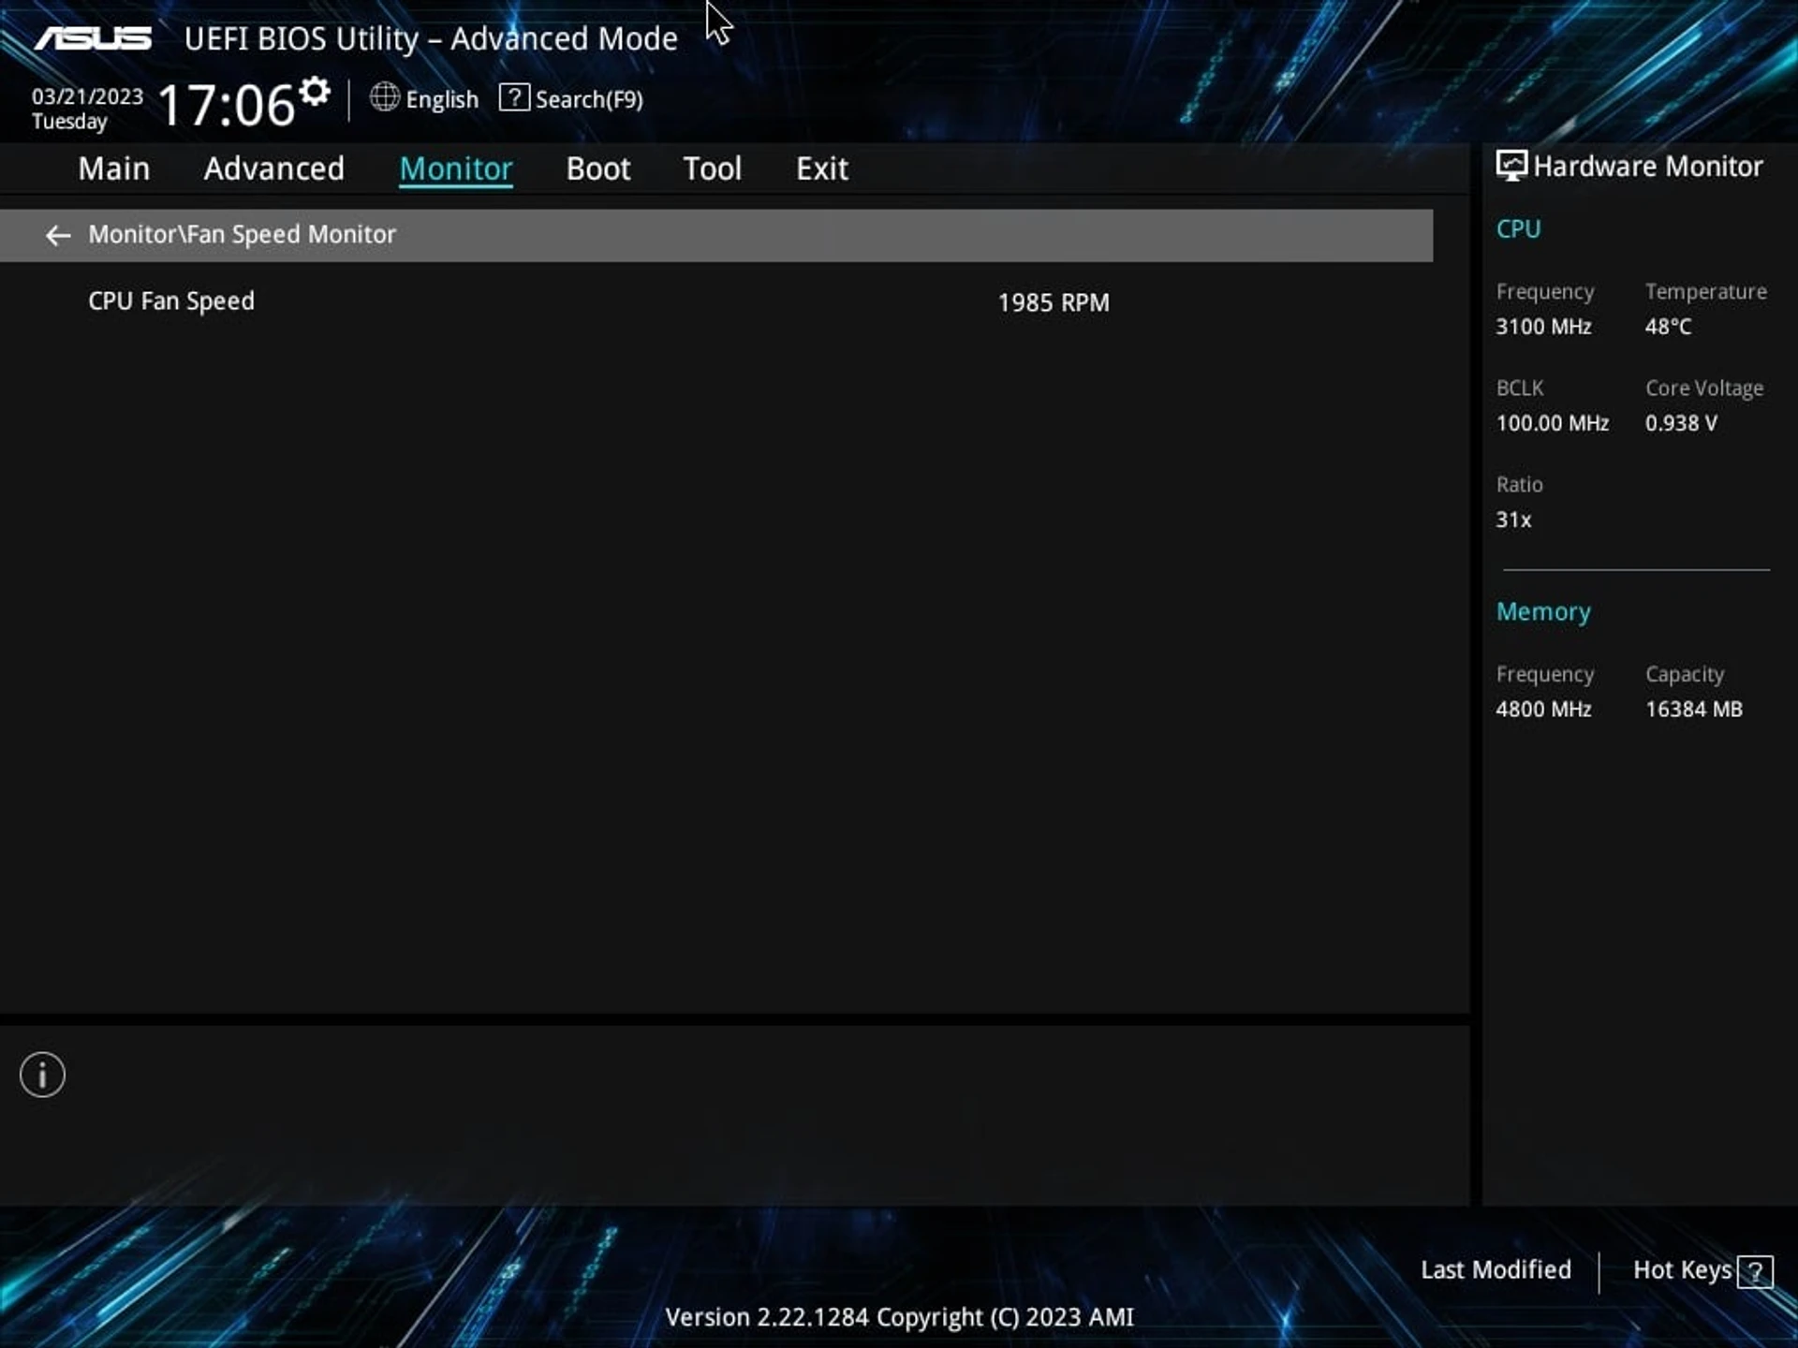The image size is (1798, 1348).
Task: Click BCLK value 100.00 MHz
Action: 1553,423
